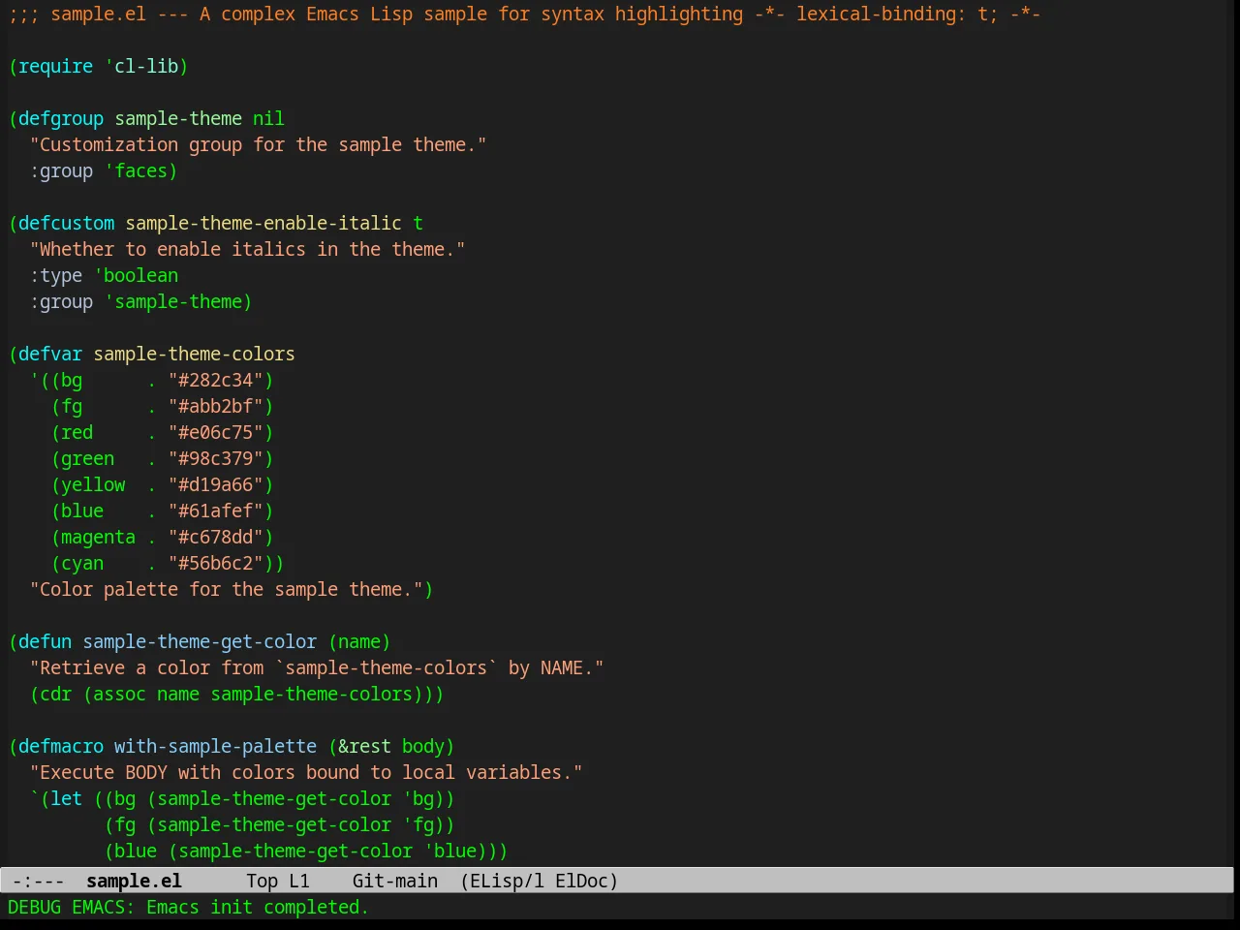Image resolution: width=1240 pixels, height=930 pixels.
Task: Click 'sample-theme-colors' after defvar
Action: pyautogui.click(x=195, y=354)
